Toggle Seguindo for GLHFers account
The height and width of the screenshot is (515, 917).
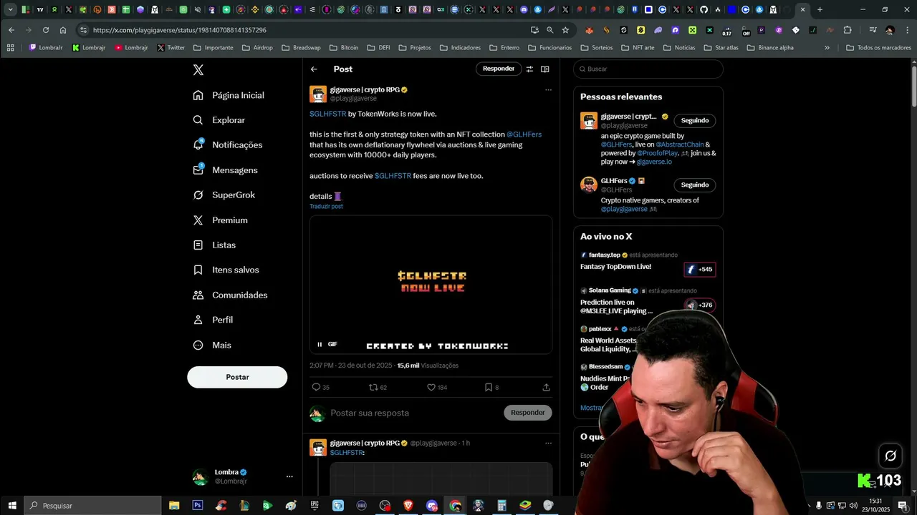[695, 185]
